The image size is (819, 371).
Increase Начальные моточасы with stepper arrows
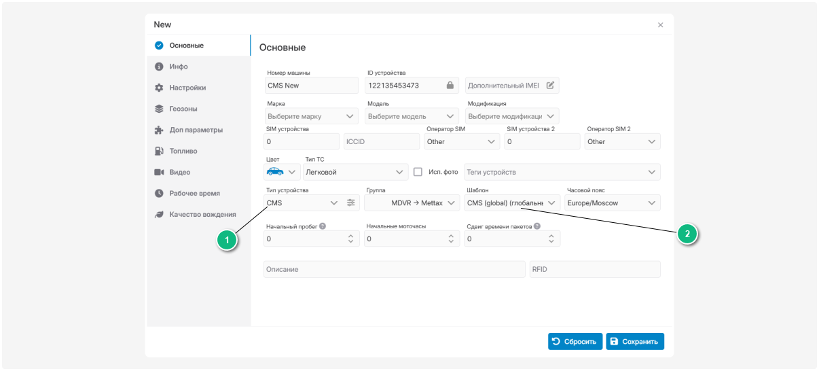click(x=451, y=236)
